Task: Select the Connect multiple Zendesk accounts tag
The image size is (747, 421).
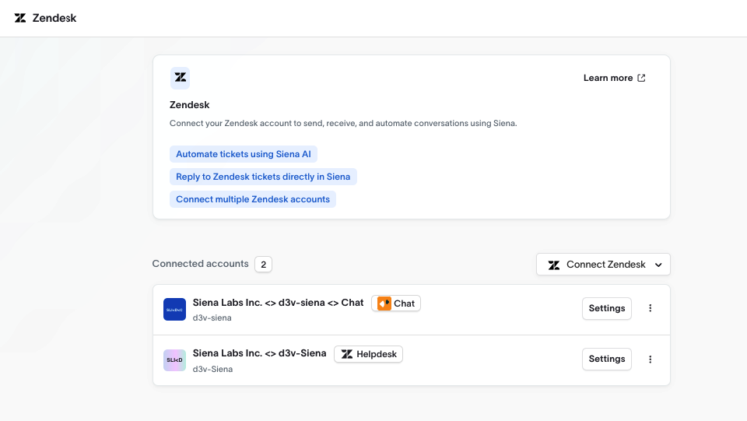Action: [x=252, y=199]
